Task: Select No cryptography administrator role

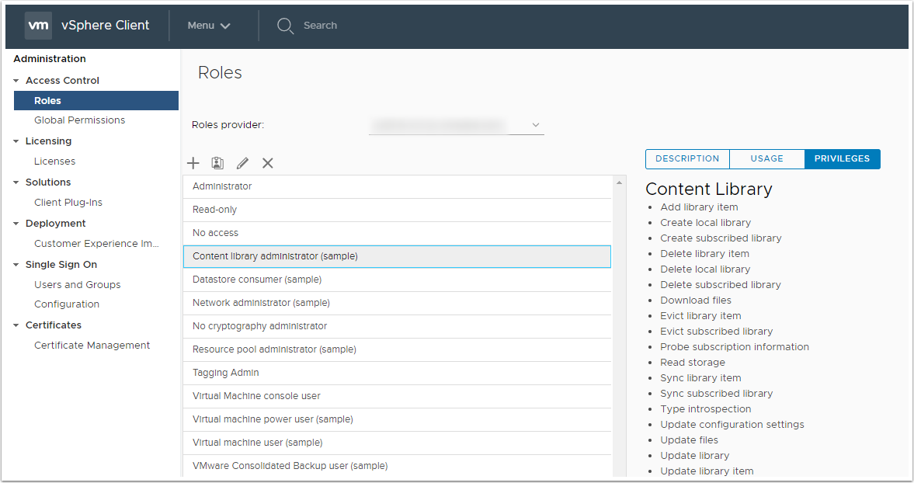Action: (397, 326)
